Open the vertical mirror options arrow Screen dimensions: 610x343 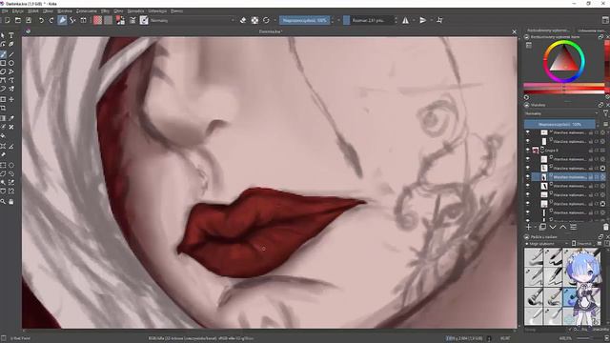[431, 20]
